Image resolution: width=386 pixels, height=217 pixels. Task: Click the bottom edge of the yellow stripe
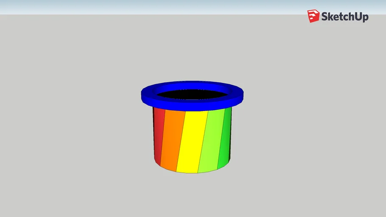[187, 172]
